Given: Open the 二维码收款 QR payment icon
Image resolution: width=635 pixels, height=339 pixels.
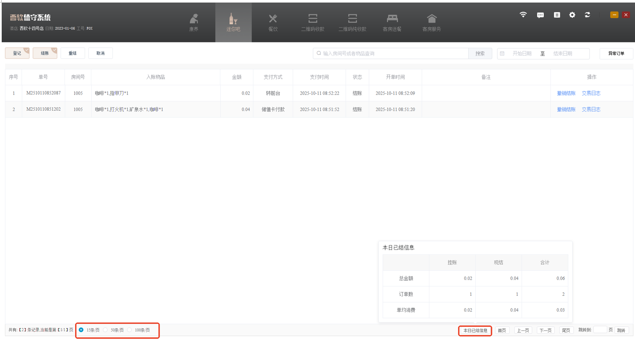Looking at the screenshot, I should pos(312,19).
